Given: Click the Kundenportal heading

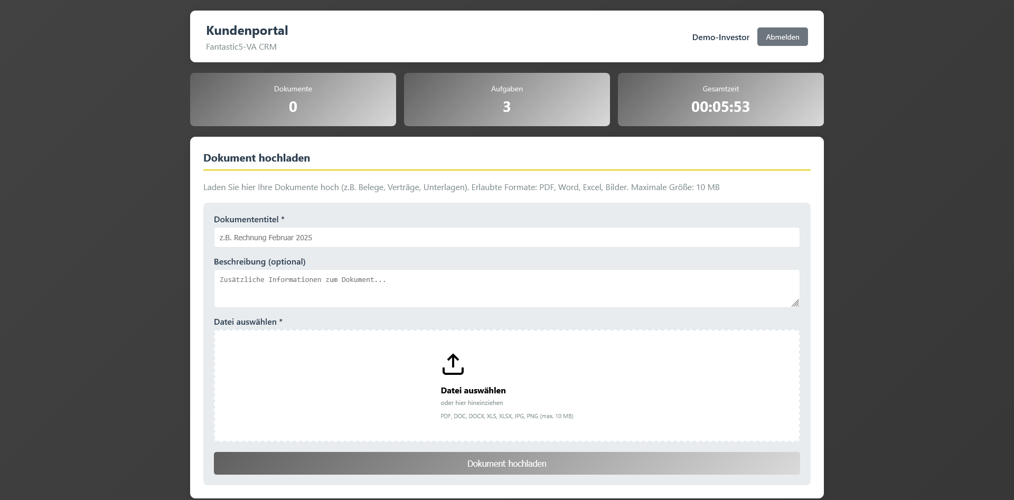Looking at the screenshot, I should pos(247,30).
